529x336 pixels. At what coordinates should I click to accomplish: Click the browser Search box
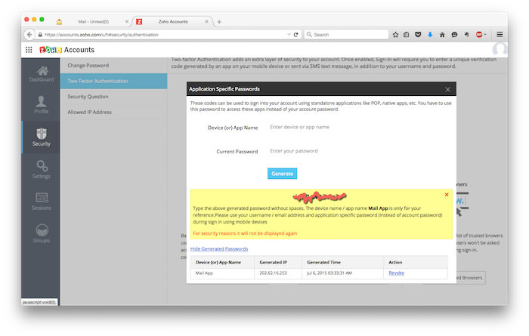[347, 35]
